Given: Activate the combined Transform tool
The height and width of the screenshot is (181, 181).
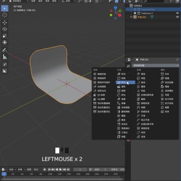Looking at the screenshot, I should point(5,42).
